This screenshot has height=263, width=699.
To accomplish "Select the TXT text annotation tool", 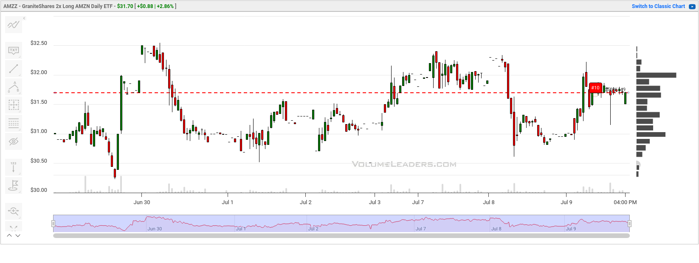I will pyautogui.click(x=14, y=51).
